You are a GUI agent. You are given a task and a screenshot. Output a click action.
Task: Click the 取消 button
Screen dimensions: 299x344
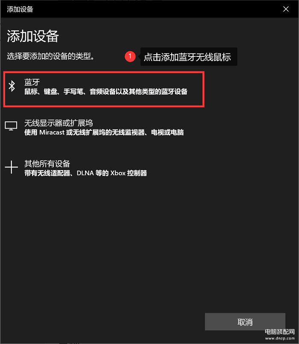pyautogui.click(x=245, y=322)
